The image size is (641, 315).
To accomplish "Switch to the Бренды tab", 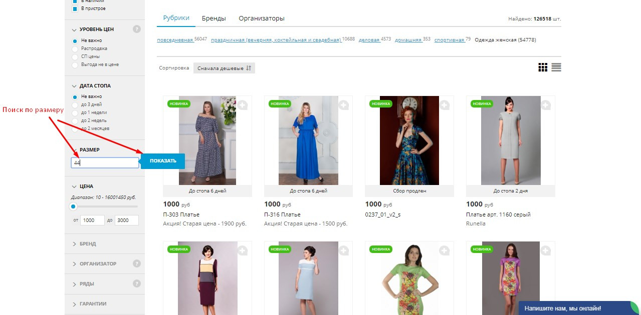I will [x=214, y=18].
